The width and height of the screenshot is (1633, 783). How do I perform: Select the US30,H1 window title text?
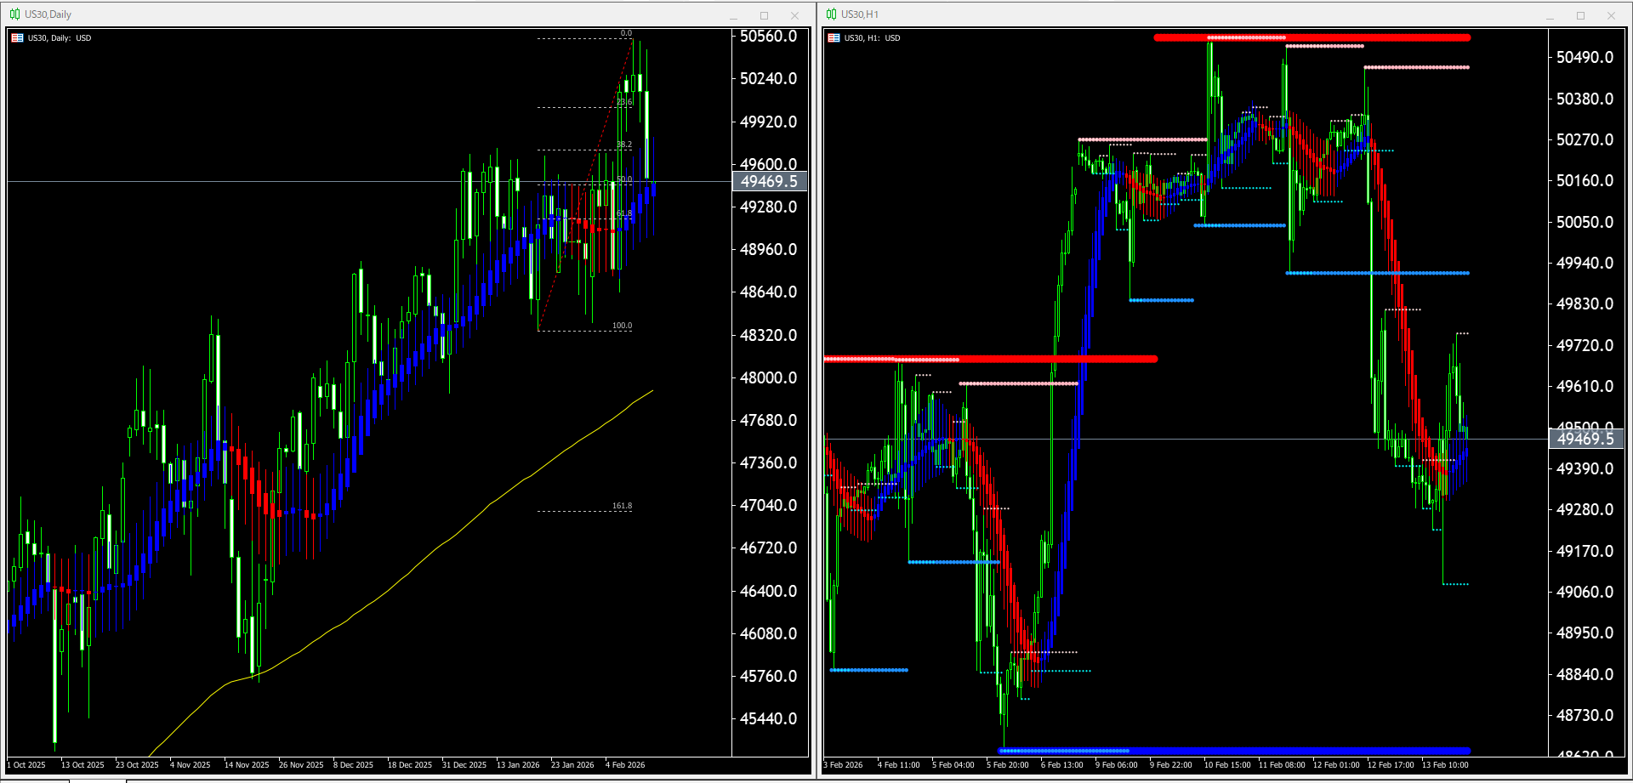[860, 14]
